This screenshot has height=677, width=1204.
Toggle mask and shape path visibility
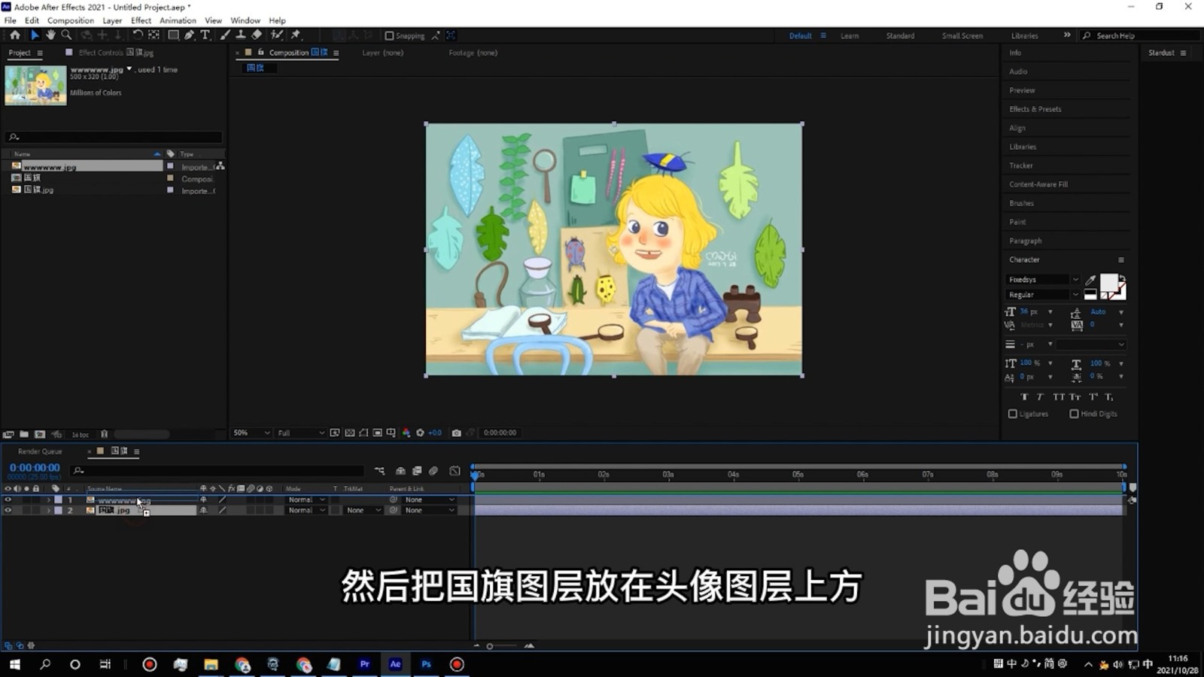[x=364, y=433]
